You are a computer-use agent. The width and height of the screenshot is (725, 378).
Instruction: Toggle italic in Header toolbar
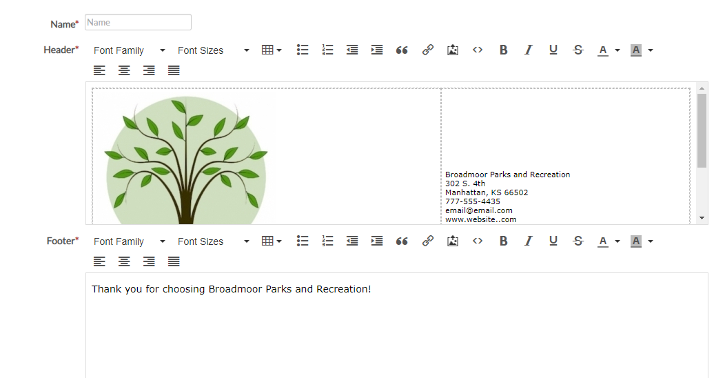pos(528,50)
